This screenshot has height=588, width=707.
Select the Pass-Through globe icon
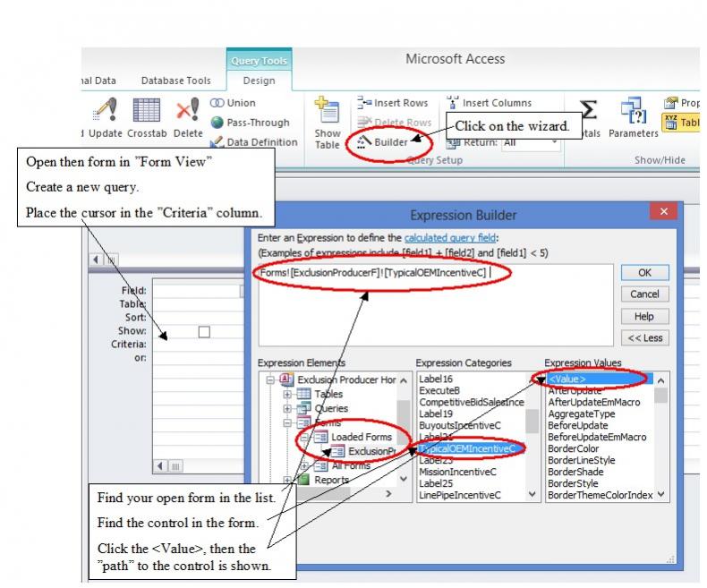(x=217, y=123)
